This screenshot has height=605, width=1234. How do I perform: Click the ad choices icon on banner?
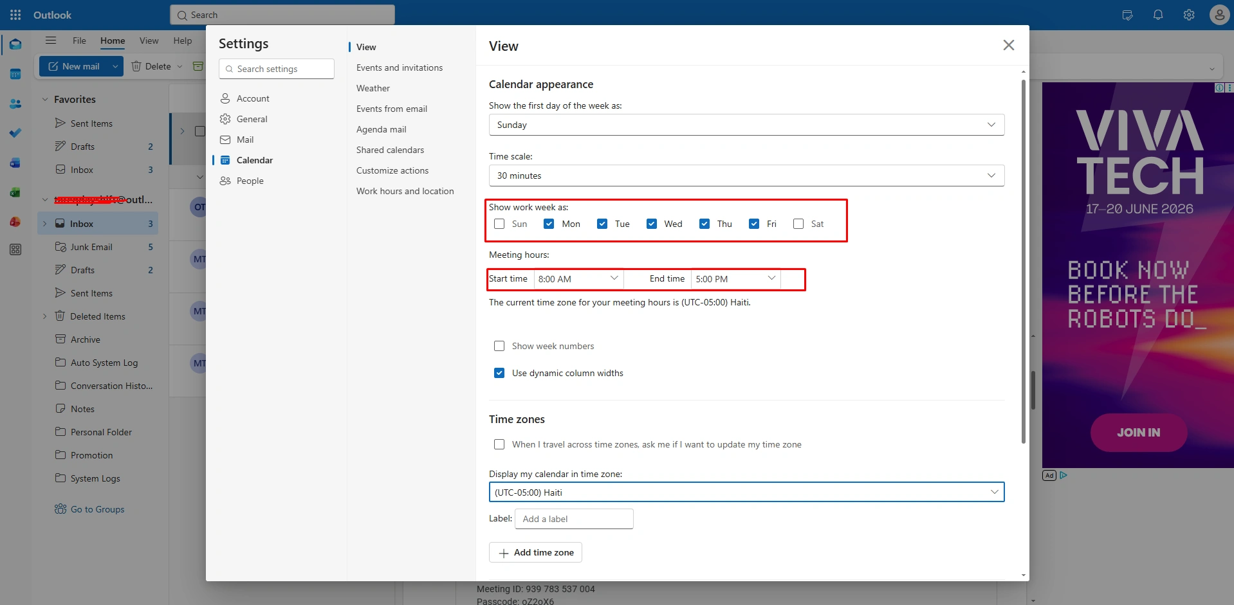1219,87
